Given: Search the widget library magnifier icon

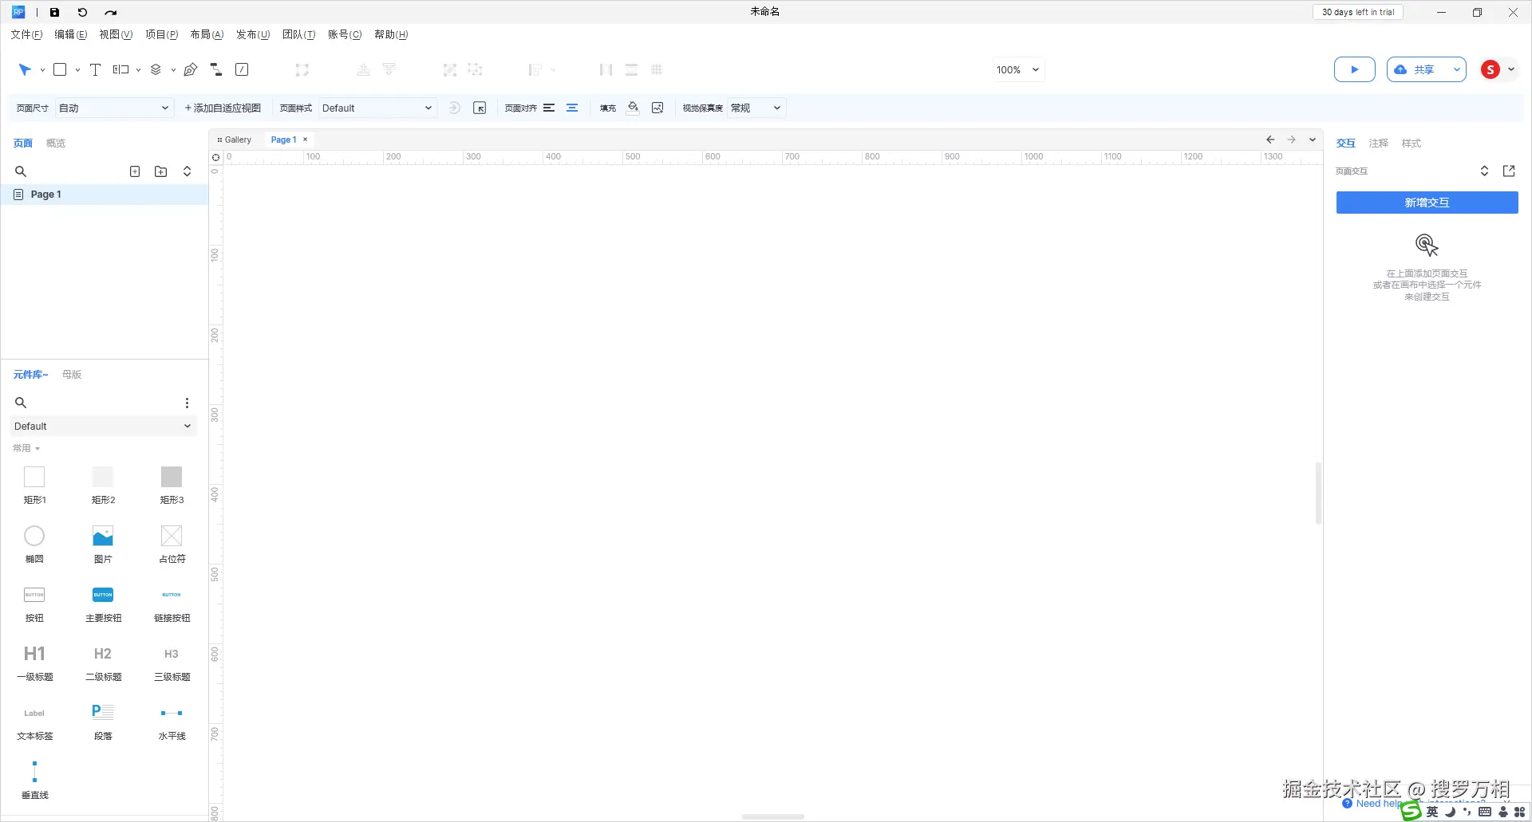Looking at the screenshot, I should (21, 403).
